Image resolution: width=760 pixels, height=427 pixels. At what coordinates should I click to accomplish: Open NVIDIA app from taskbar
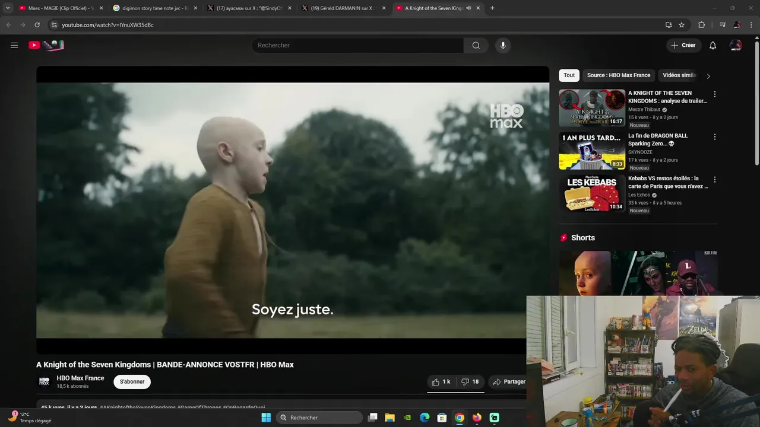click(407, 418)
